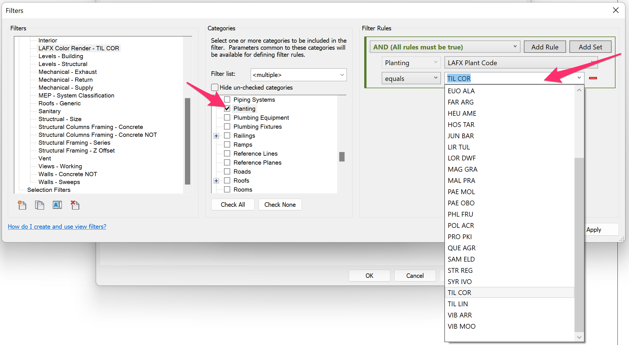Check the Plumbing Equipment category
629x345 pixels.
coord(227,117)
